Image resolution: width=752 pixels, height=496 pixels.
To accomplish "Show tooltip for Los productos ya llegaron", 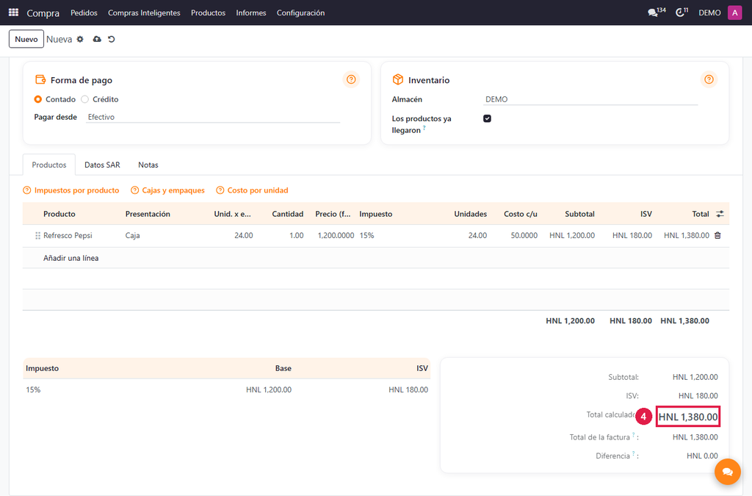I will click(x=424, y=128).
